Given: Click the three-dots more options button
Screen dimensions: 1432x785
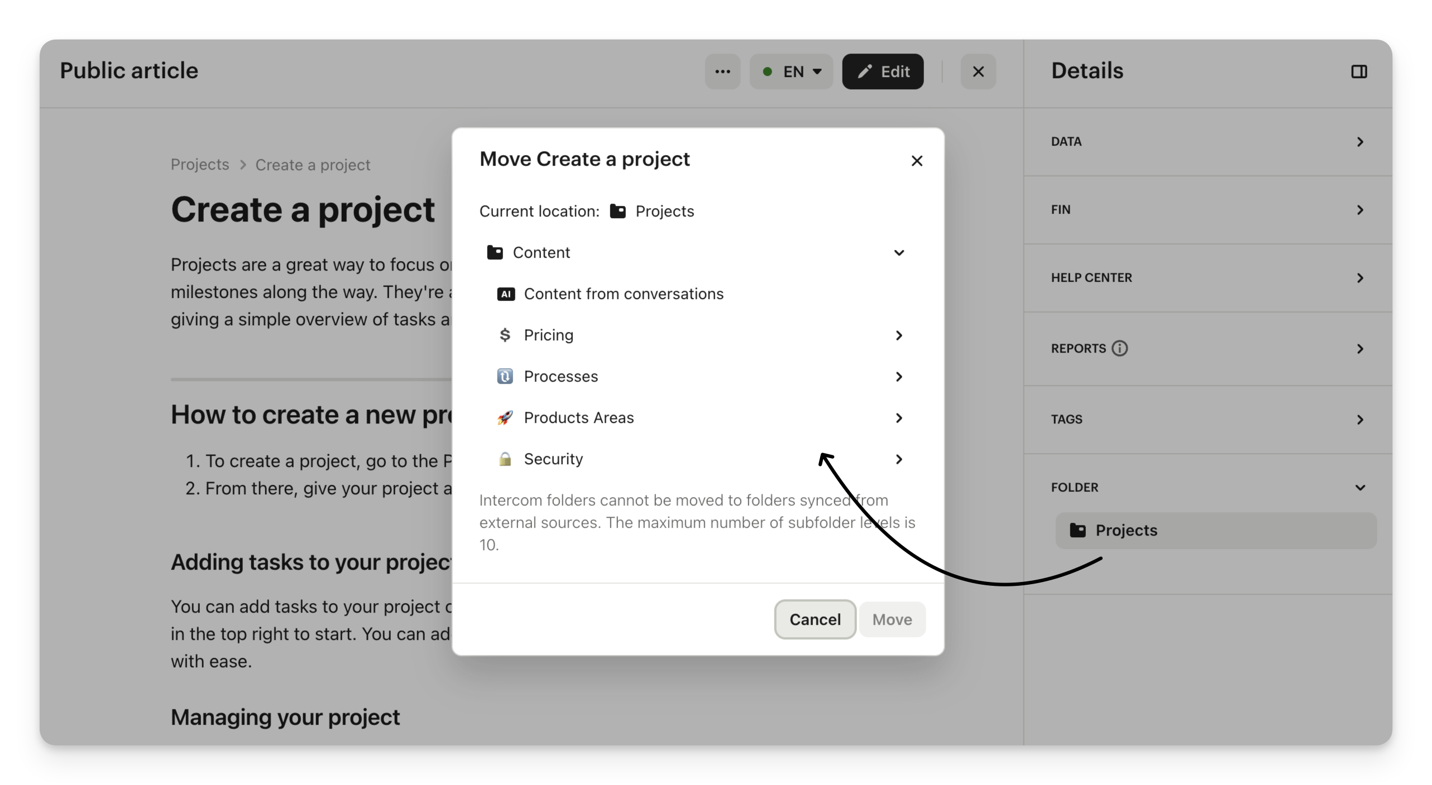Looking at the screenshot, I should coord(722,71).
